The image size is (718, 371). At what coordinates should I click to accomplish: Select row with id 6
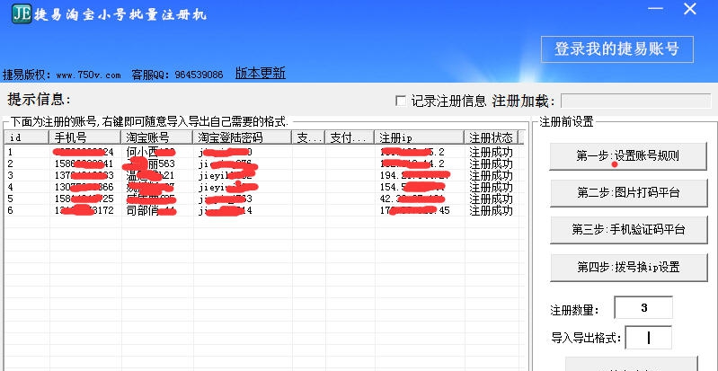[x=263, y=211]
